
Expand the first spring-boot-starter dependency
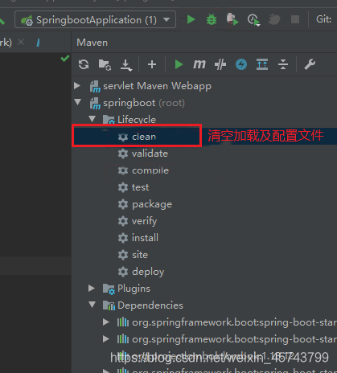pos(106,322)
